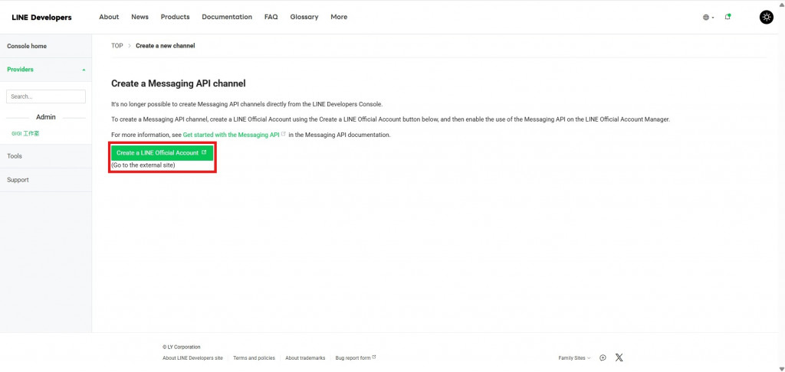Open the Bug report form link

tap(353, 358)
